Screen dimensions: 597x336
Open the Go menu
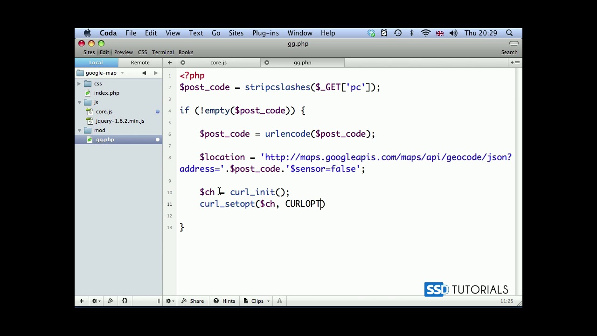(216, 33)
